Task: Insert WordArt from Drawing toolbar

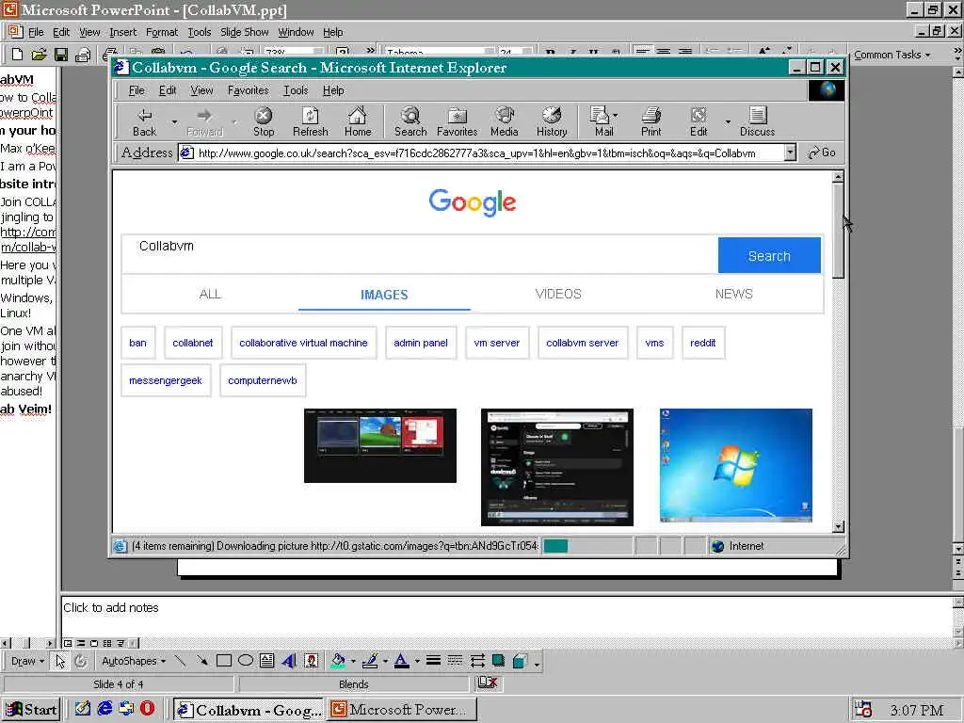Action: coord(288,661)
